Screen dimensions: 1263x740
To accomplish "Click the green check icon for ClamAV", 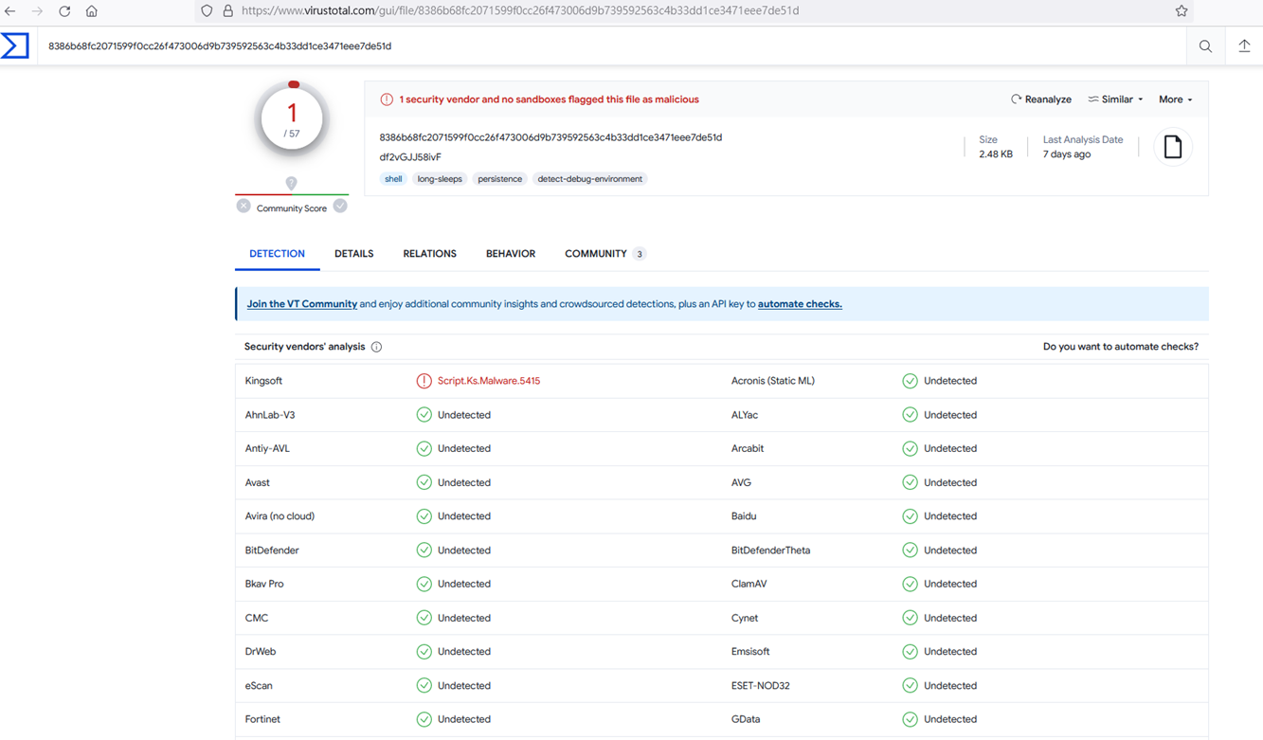I will pyautogui.click(x=910, y=584).
